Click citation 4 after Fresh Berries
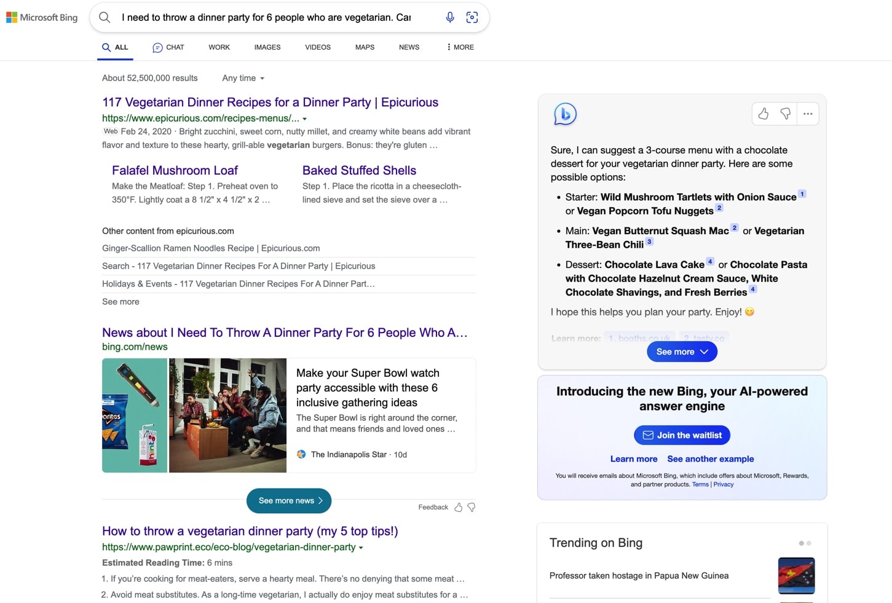The height and width of the screenshot is (603, 892). pos(752,289)
